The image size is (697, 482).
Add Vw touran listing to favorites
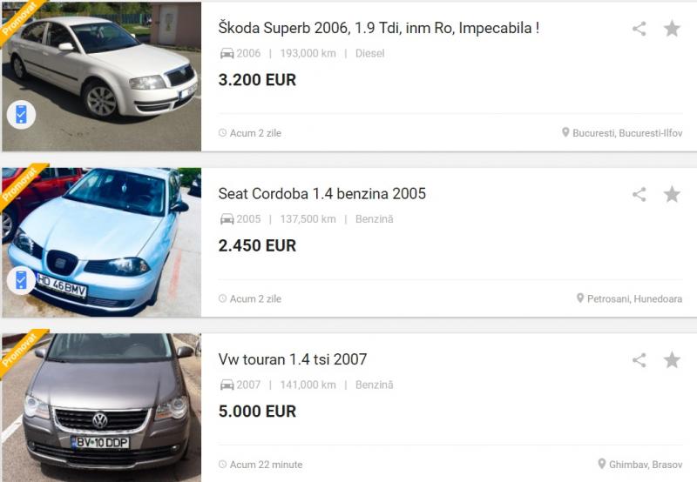(x=672, y=360)
